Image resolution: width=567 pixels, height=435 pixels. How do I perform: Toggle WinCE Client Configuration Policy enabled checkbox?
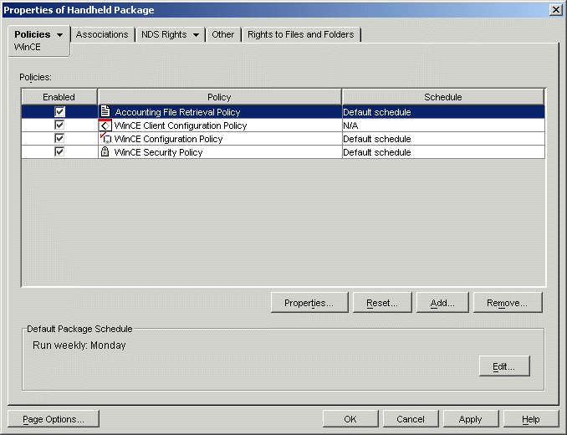[x=59, y=125]
